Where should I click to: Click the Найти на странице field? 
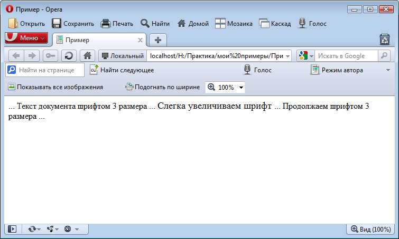pos(45,70)
